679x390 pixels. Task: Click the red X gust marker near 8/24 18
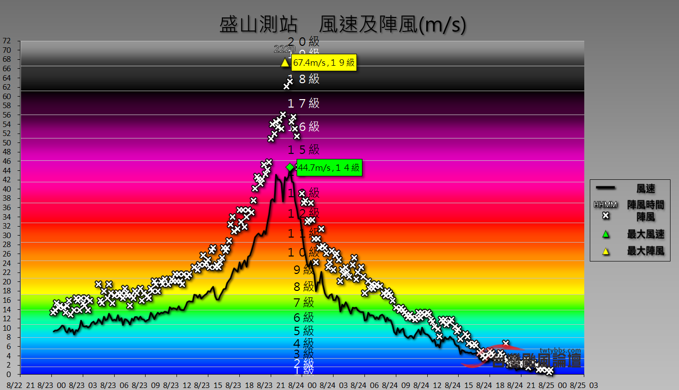507,342
